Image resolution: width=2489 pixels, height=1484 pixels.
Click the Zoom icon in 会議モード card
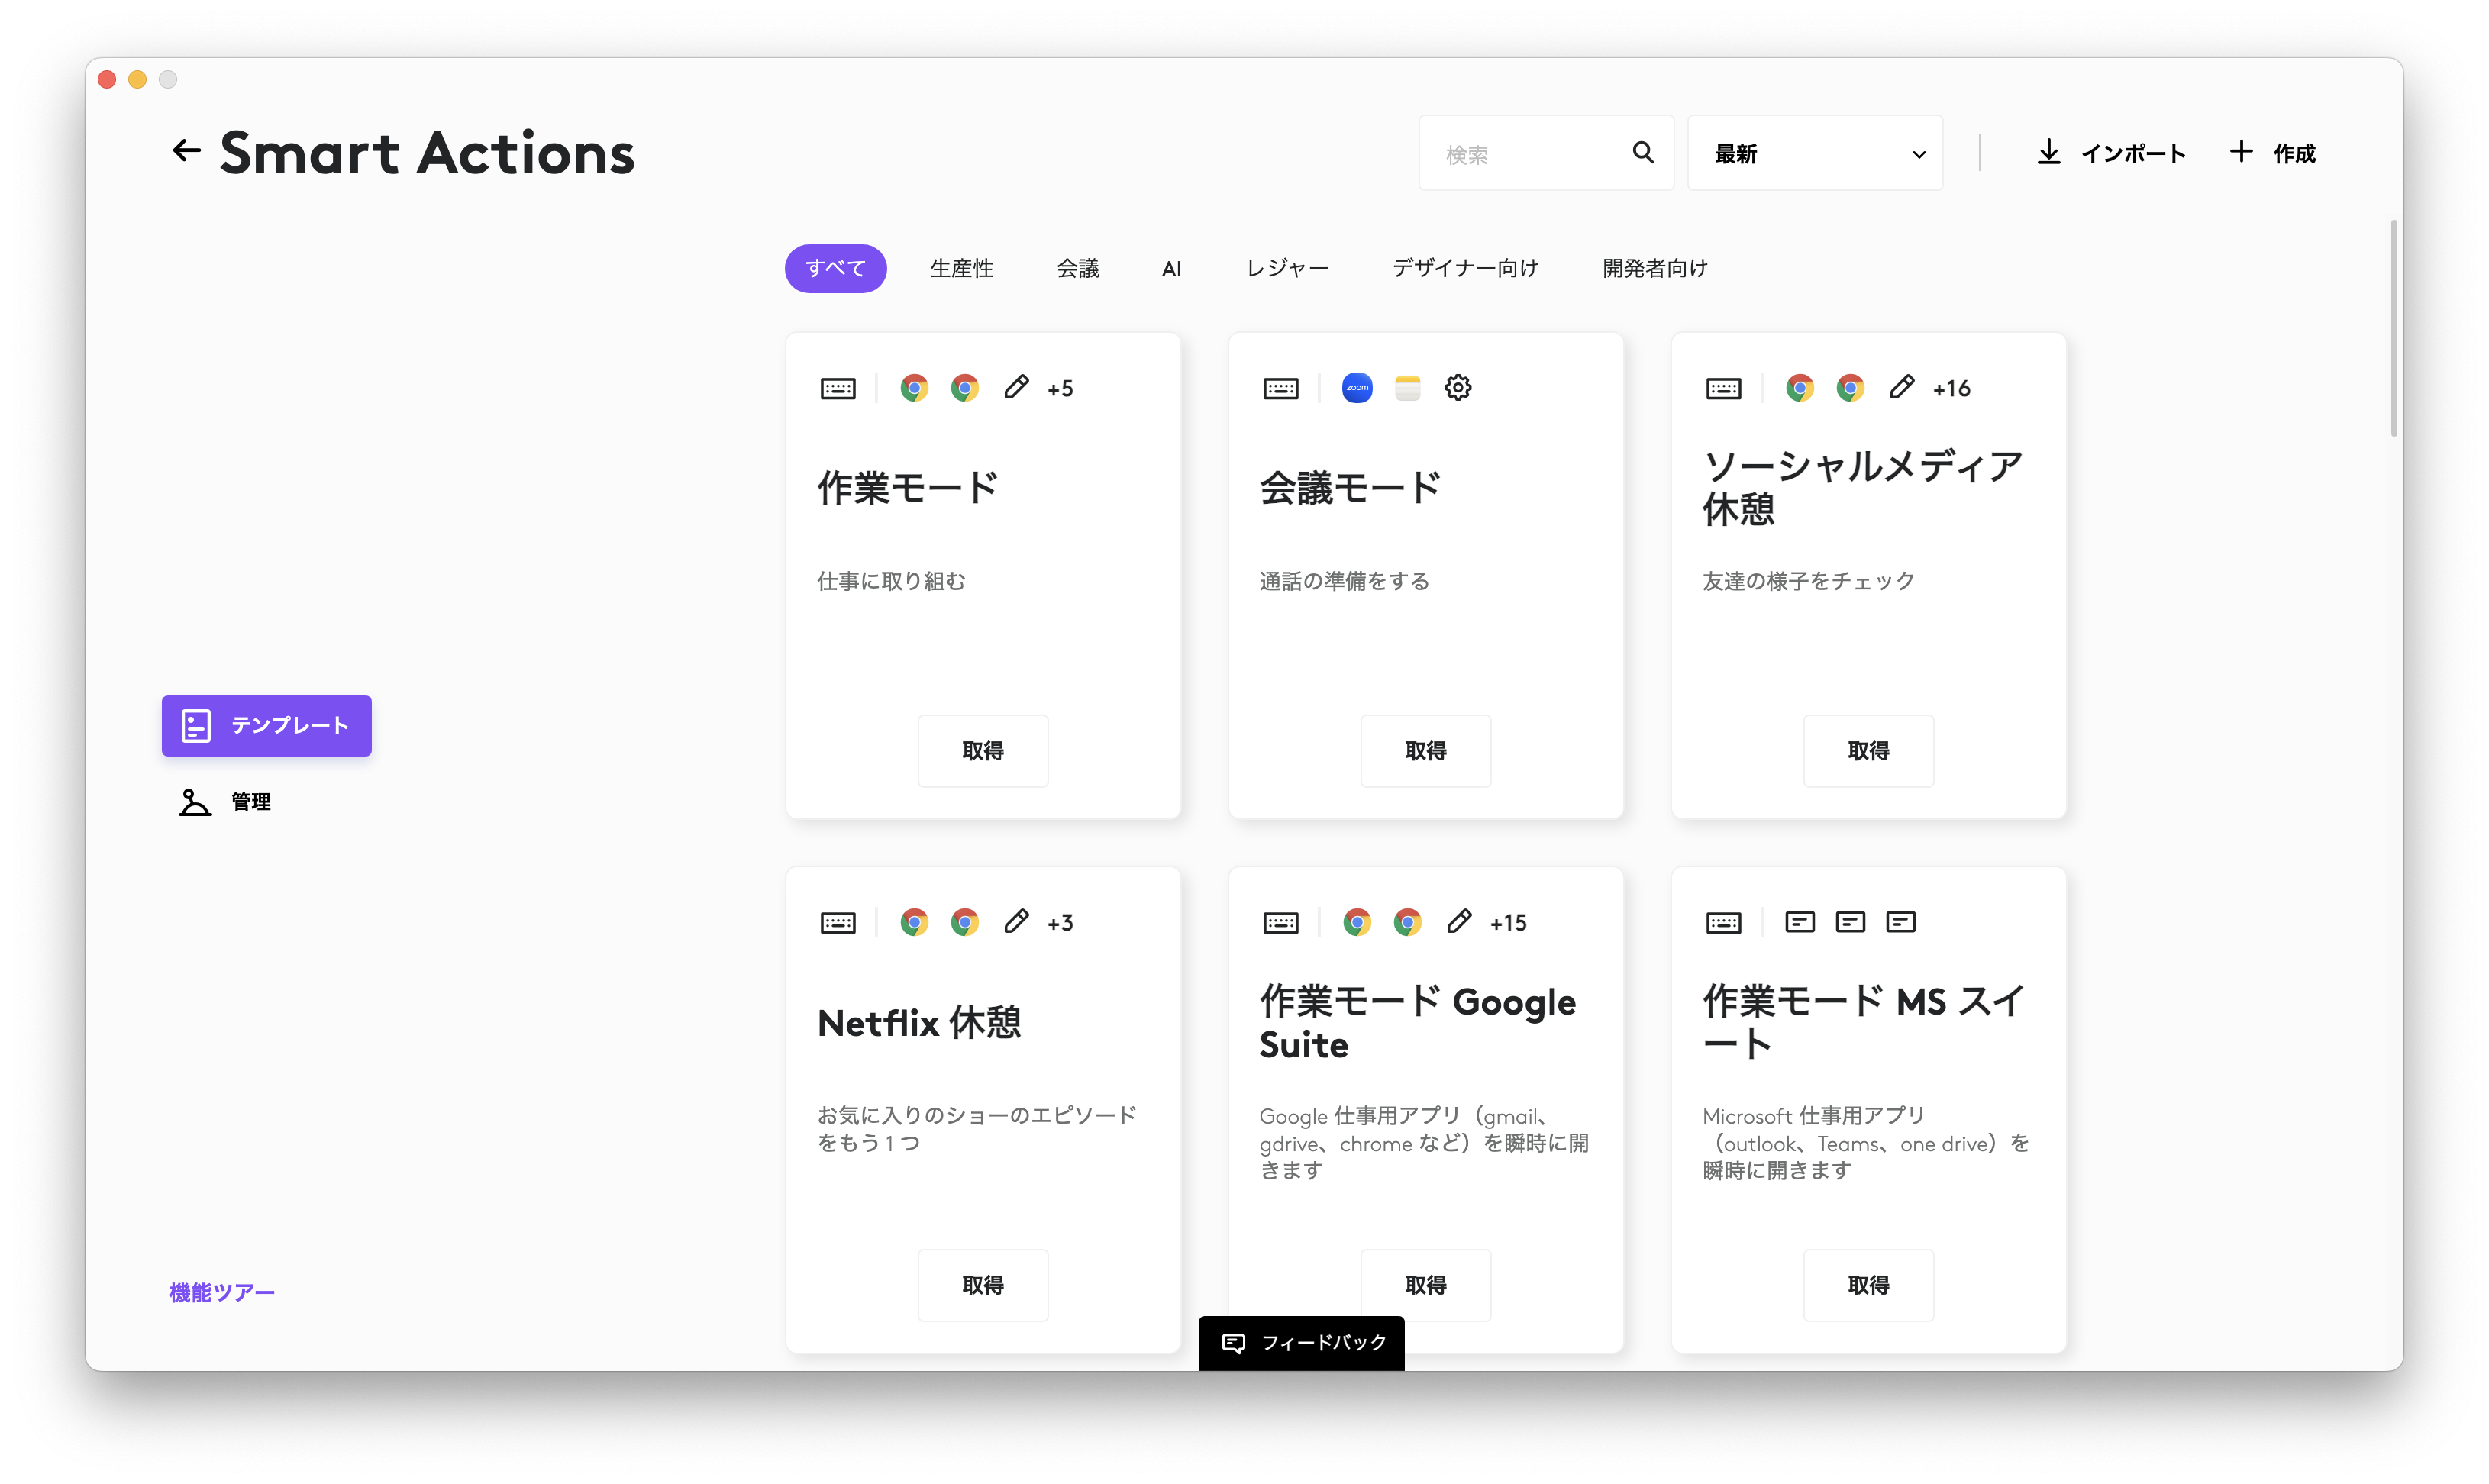[1357, 388]
